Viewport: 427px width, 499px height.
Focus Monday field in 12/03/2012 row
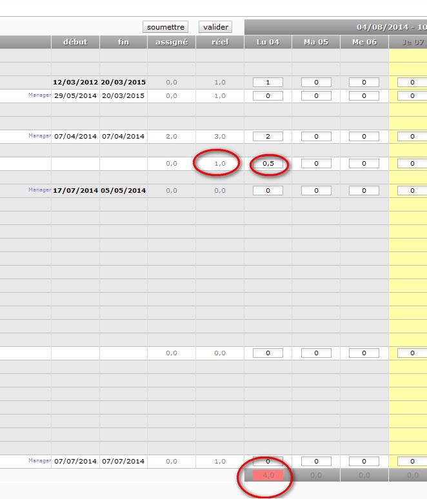[268, 83]
